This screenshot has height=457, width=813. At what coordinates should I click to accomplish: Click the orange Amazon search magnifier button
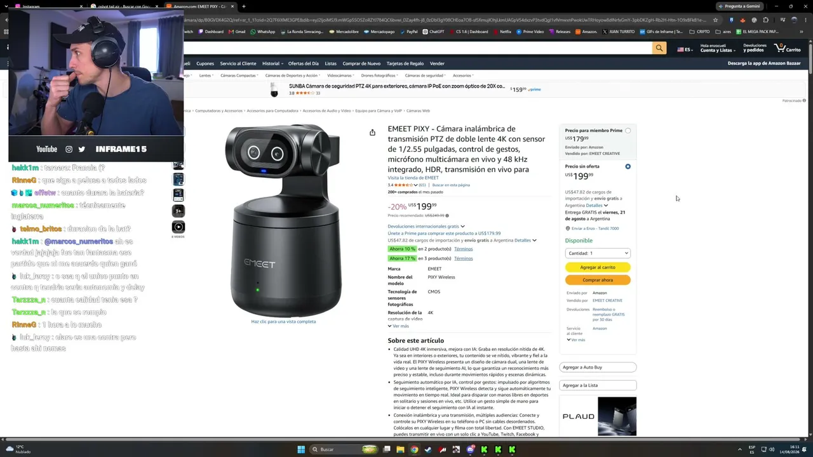click(x=659, y=48)
